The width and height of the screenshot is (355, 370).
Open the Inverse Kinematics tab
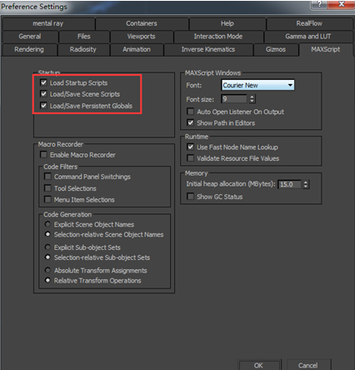pos(208,49)
